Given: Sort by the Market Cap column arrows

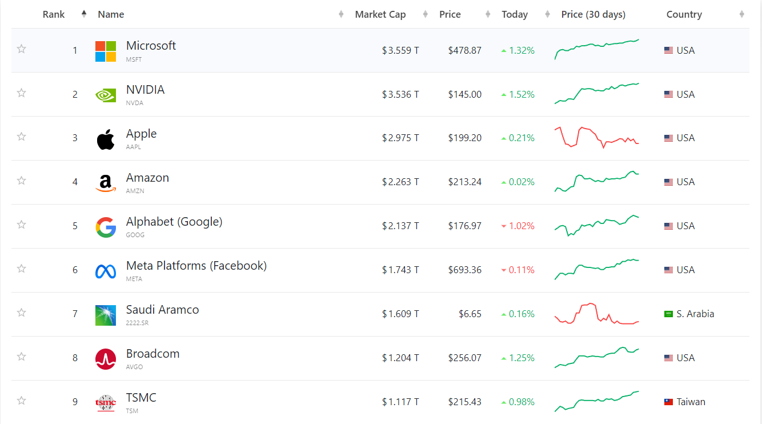Looking at the screenshot, I should pyautogui.click(x=425, y=14).
